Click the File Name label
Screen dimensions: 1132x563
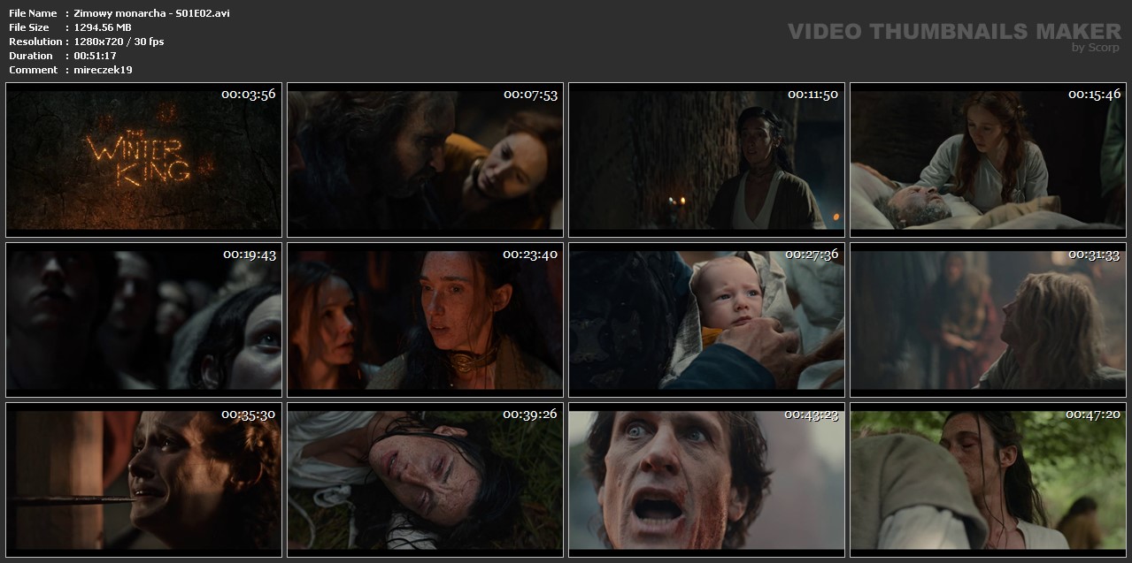pos(33,13)
